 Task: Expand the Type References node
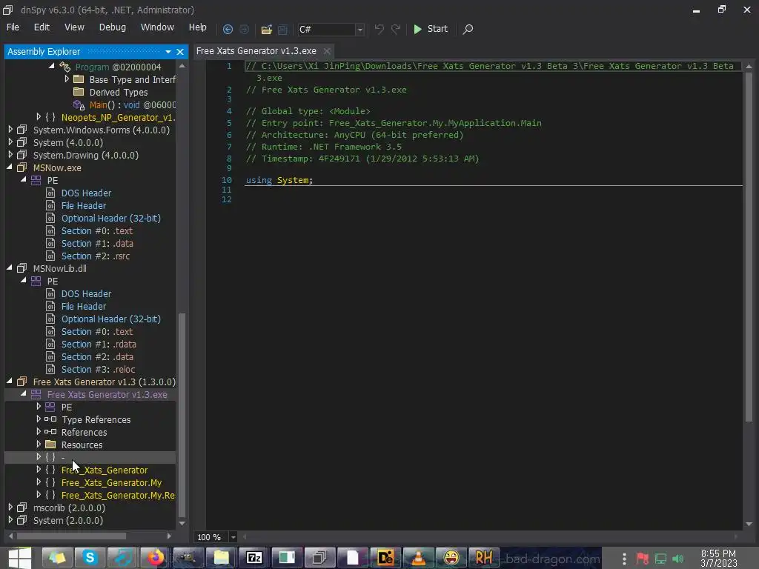pos(39,419)
